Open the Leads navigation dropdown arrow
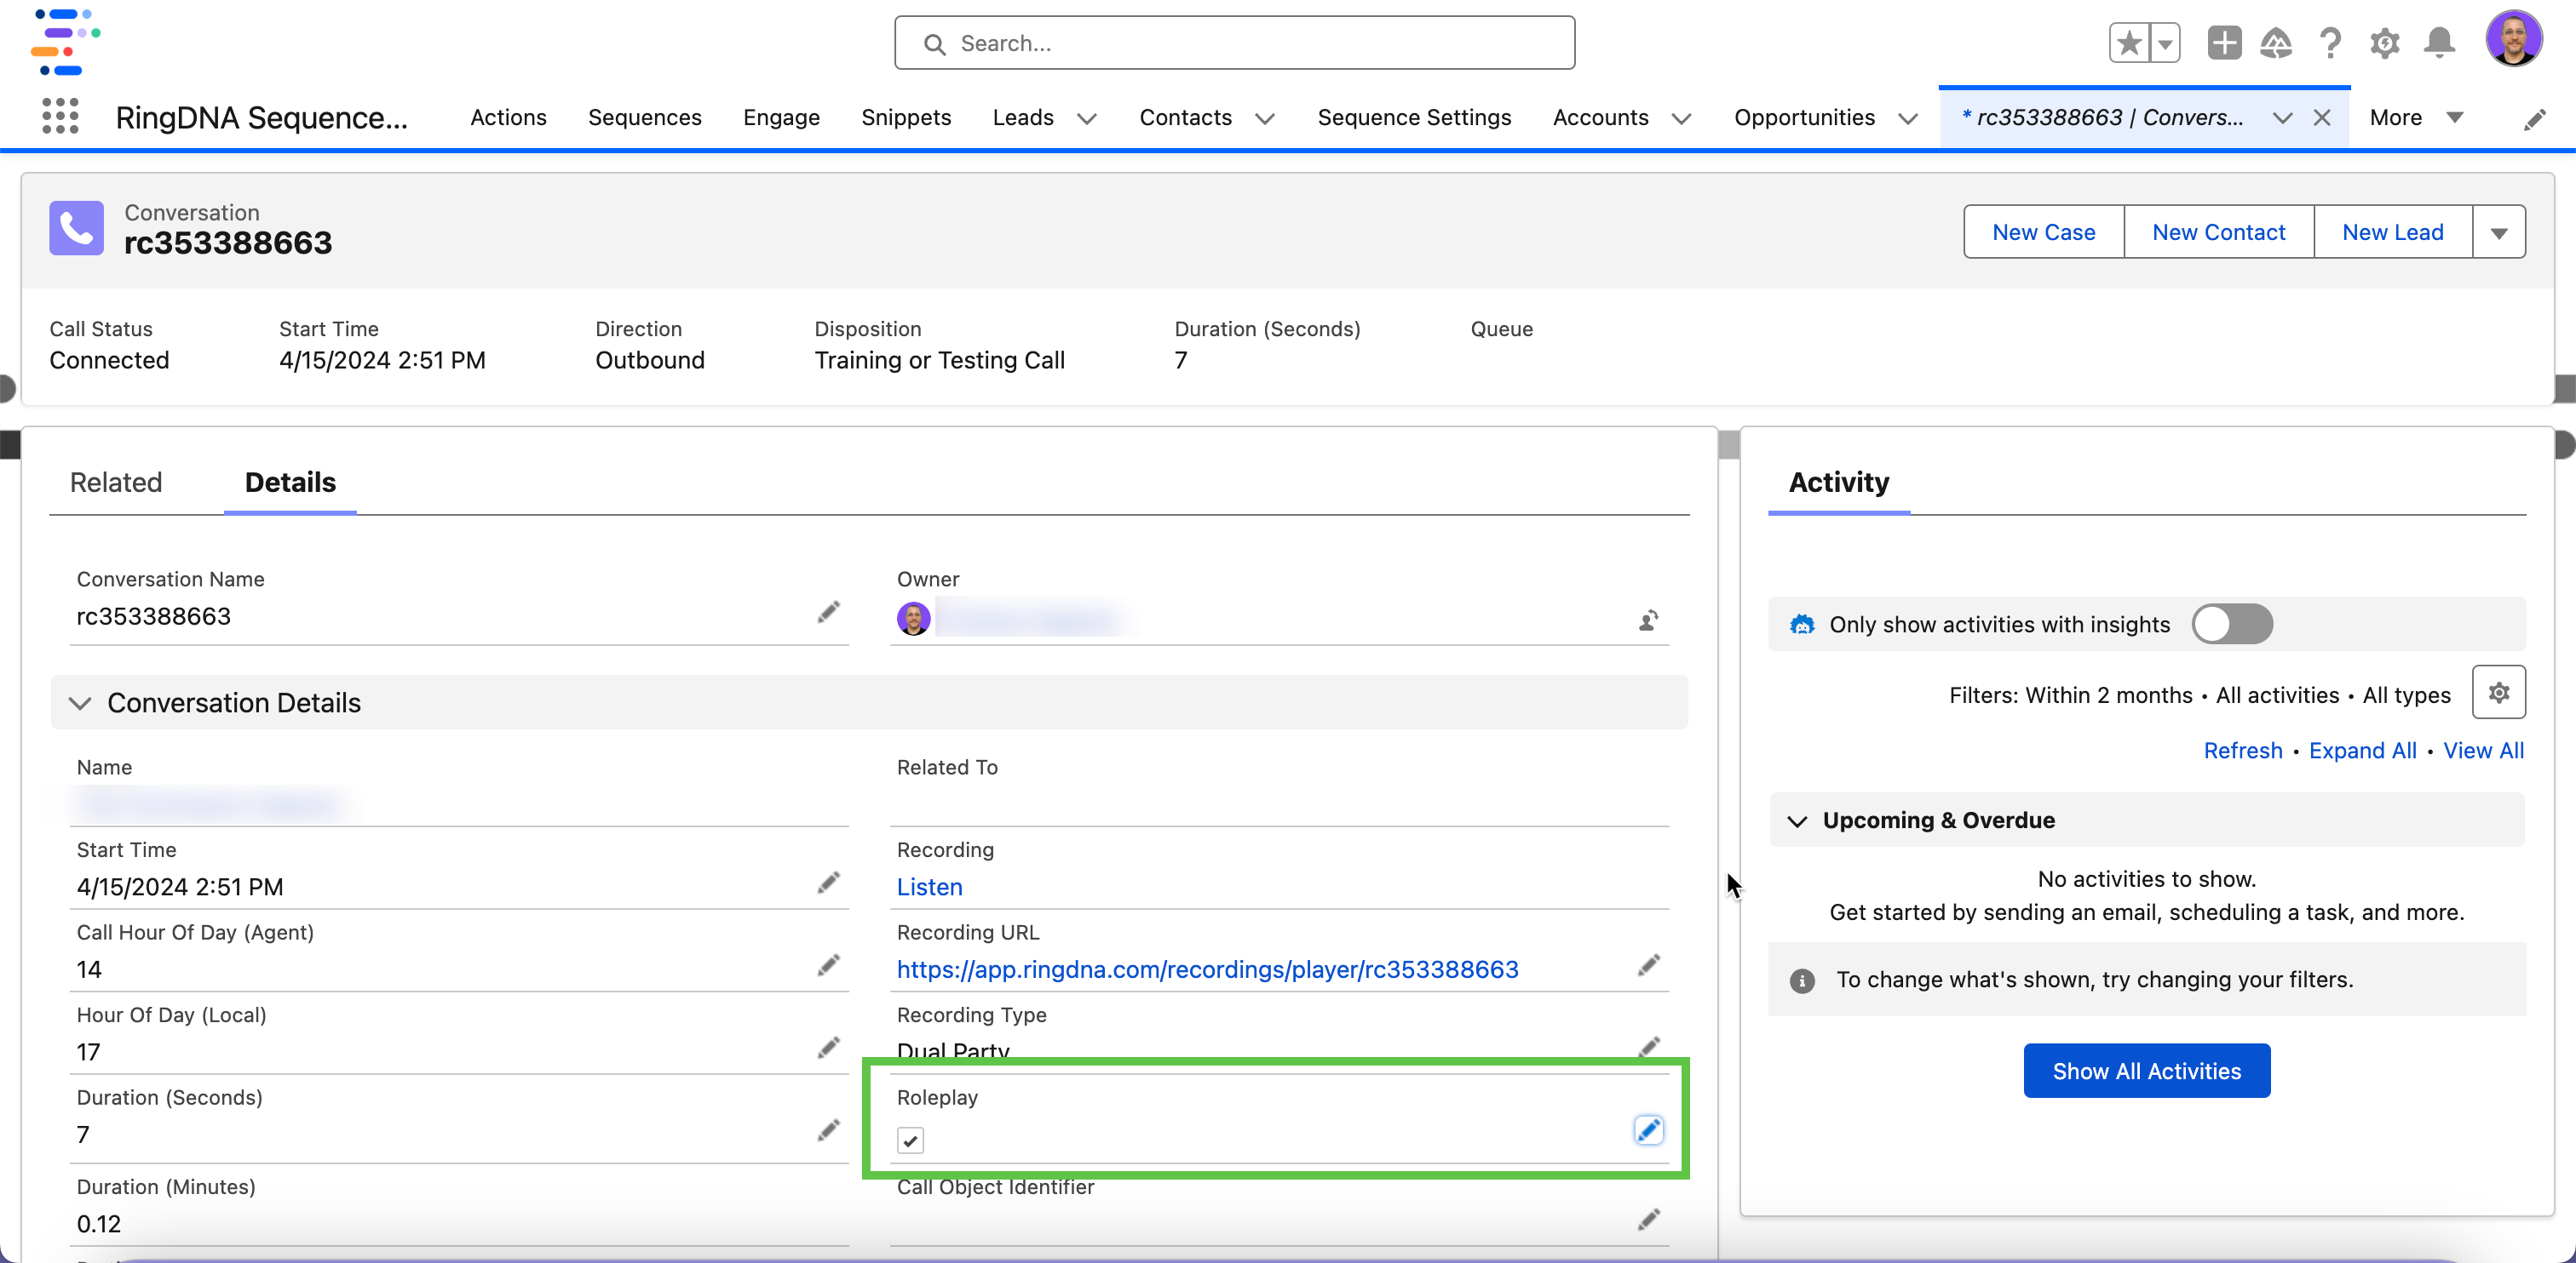The height and width of the screenshot is (1263, 2576). click(1087, 118)
